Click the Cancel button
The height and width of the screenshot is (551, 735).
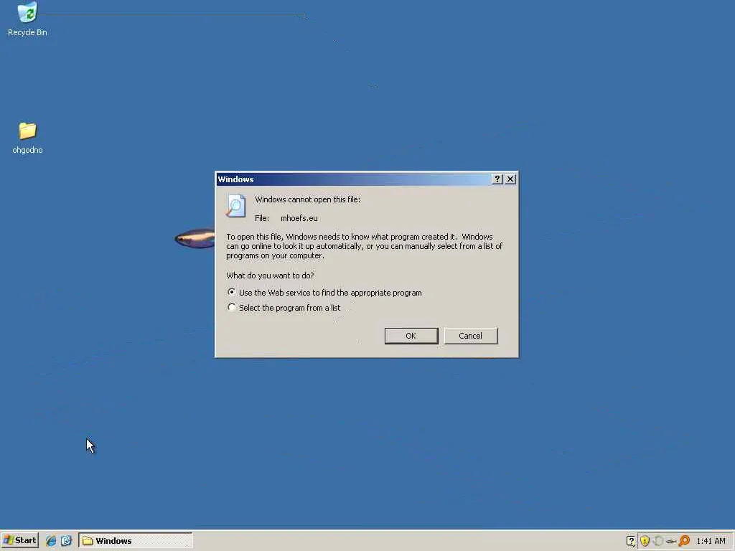[471, 336]
